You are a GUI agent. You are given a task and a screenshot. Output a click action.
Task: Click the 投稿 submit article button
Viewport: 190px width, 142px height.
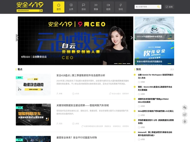[169, 7]
